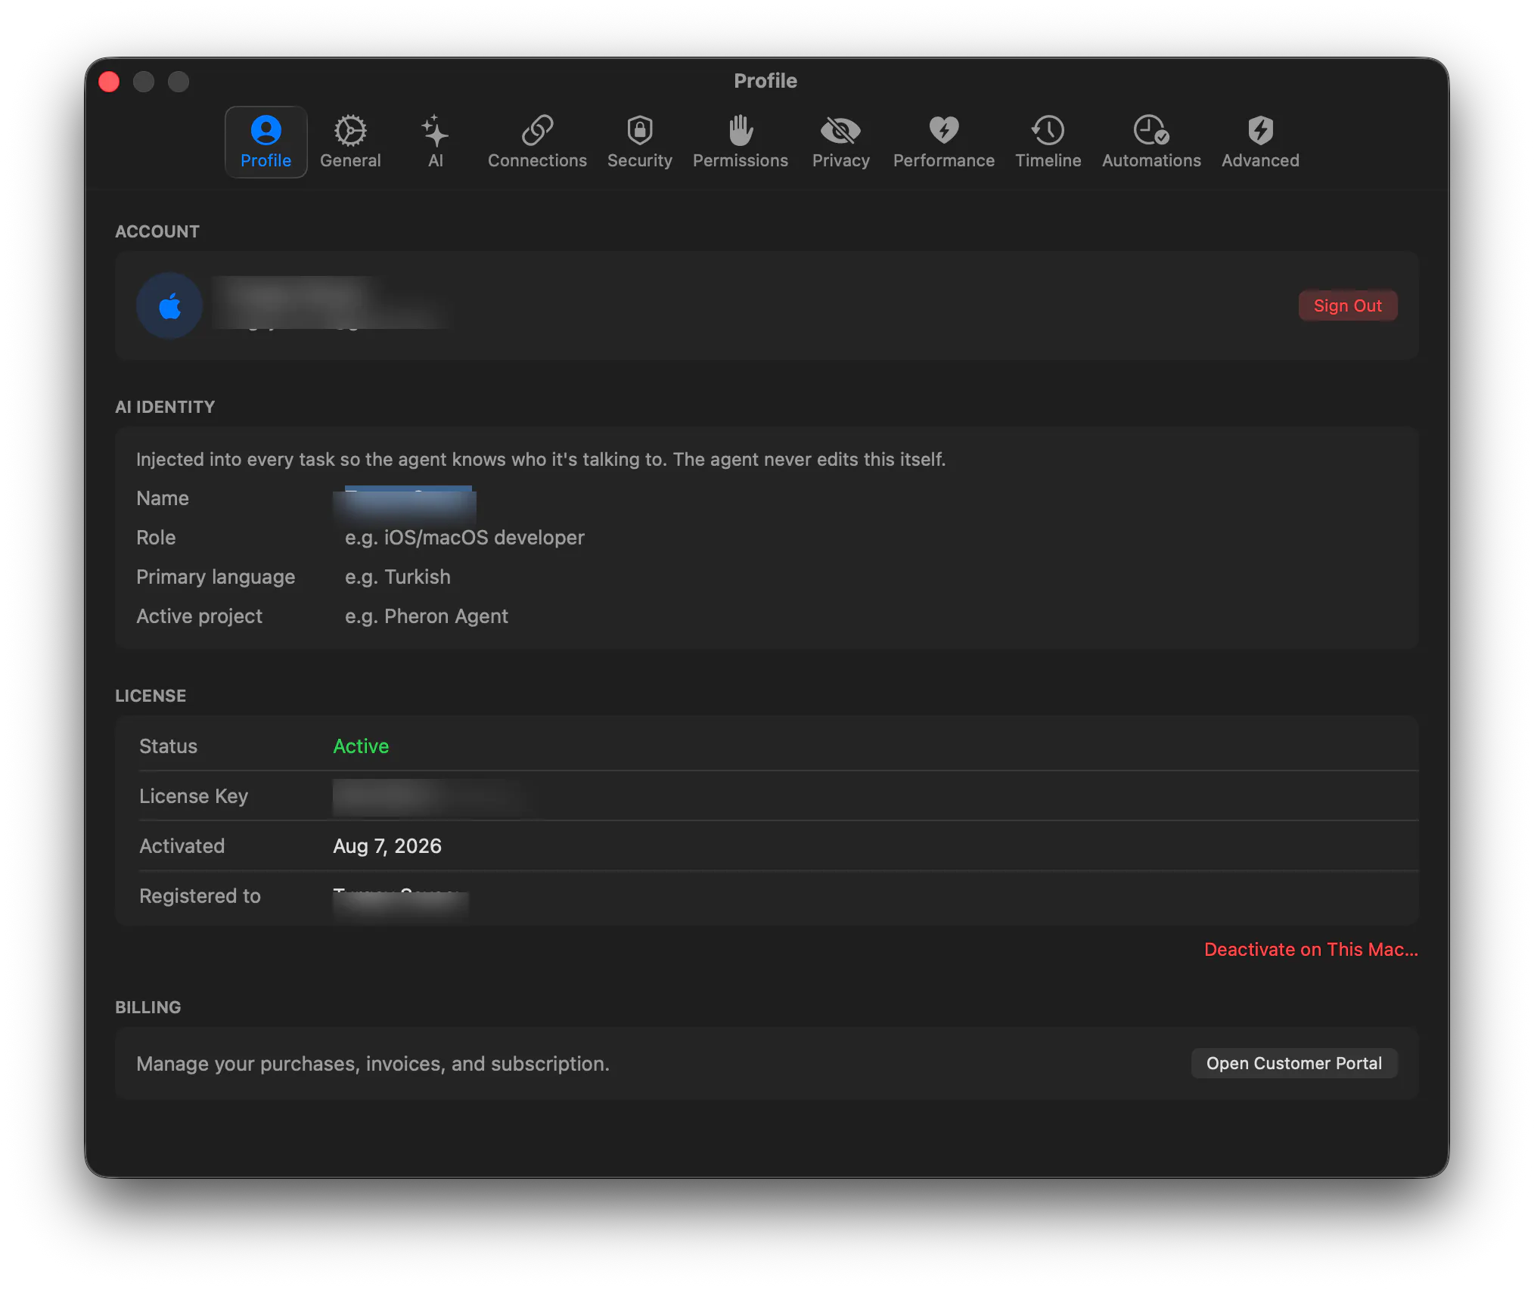Switch to the AI sparkle tab
This screenshot has width=1534, height=1290.
tap(435, 141)
